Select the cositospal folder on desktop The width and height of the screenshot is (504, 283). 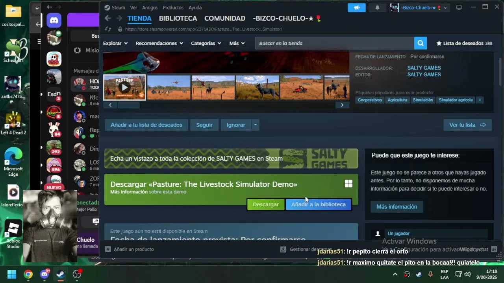point(13,16)
